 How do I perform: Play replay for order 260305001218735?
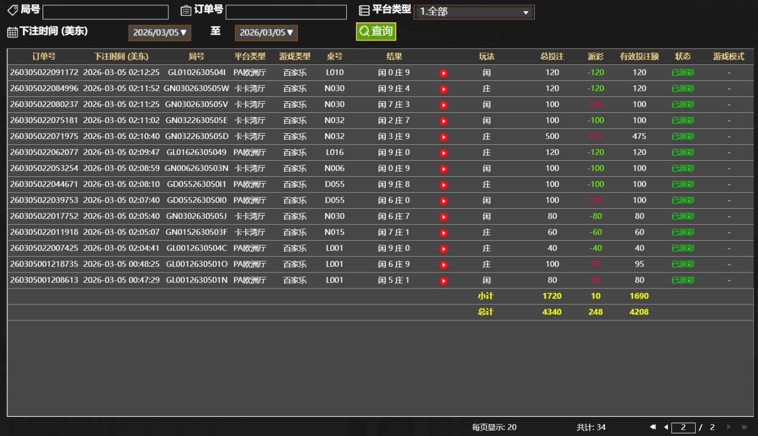[x=443, y=265]
